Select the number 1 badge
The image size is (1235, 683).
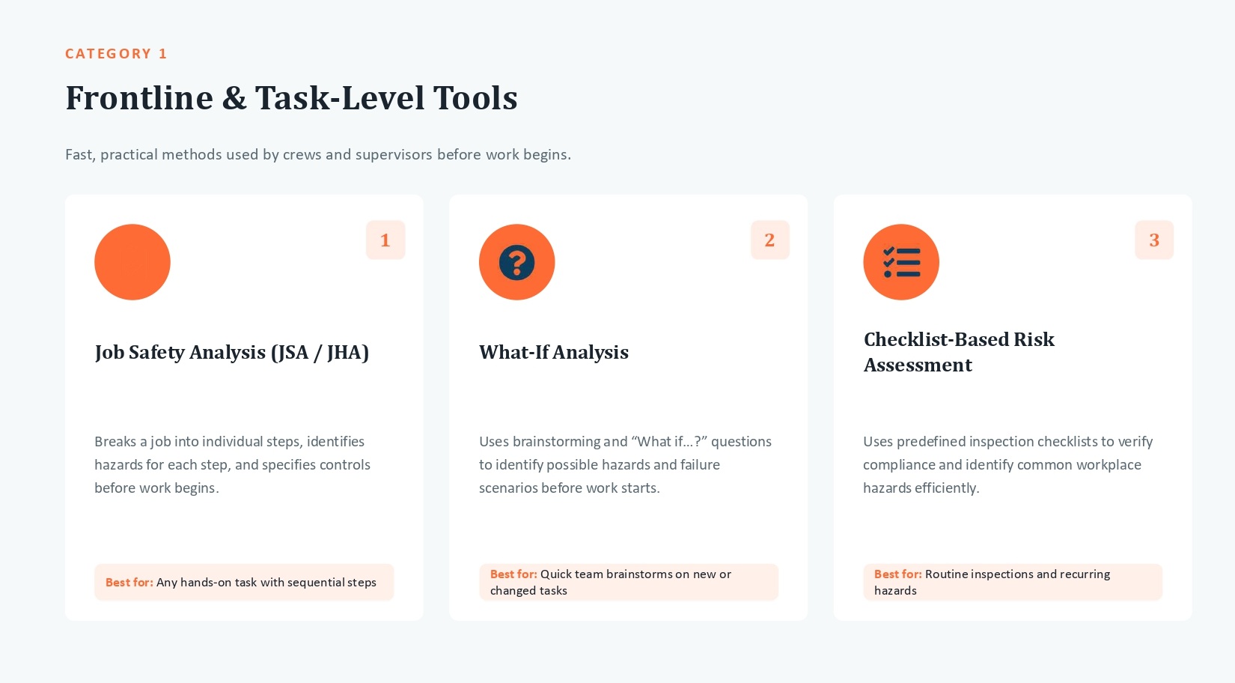tap(385, 240)
